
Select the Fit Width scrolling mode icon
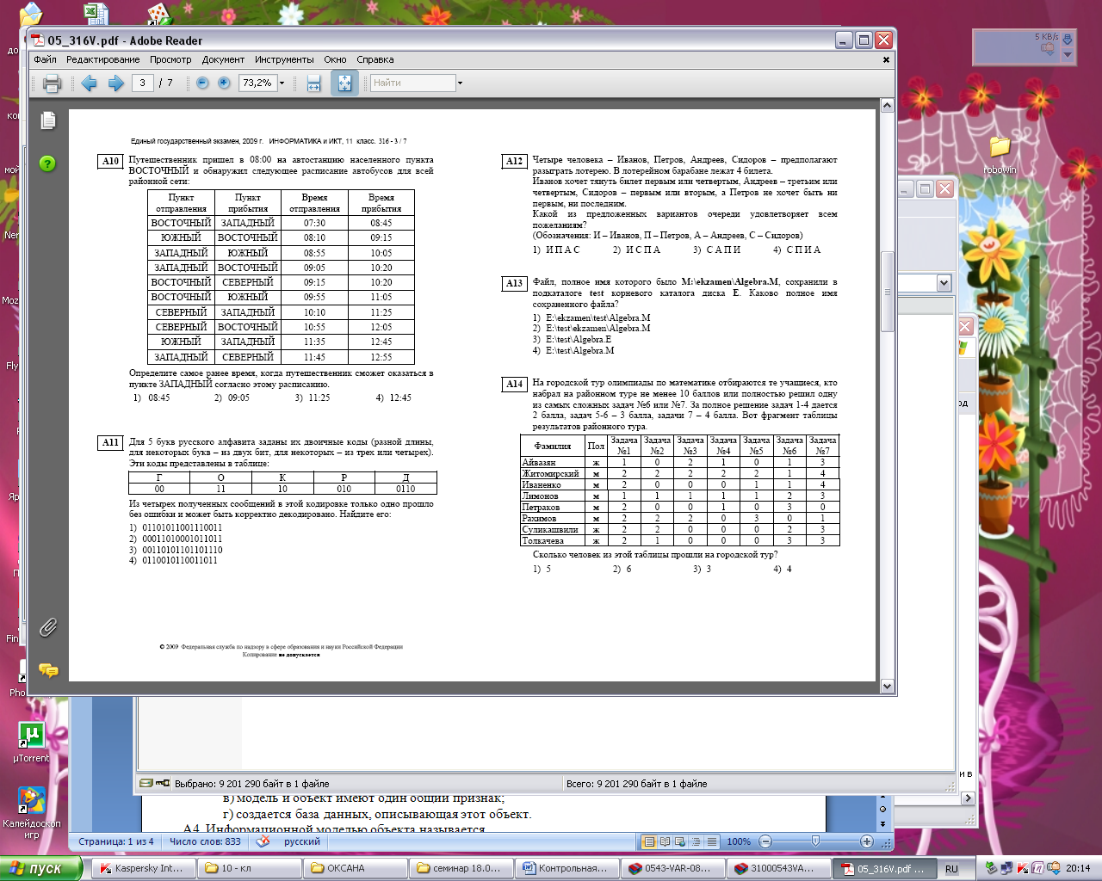(x=313, y=83)
